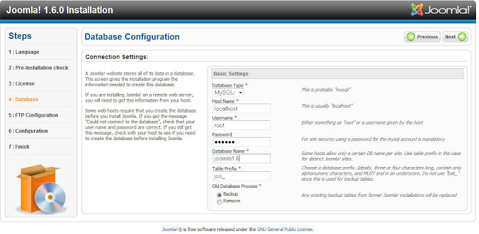Open the GNU General Public License link
This screenshot has height=234, width=479.
(285, 229)
